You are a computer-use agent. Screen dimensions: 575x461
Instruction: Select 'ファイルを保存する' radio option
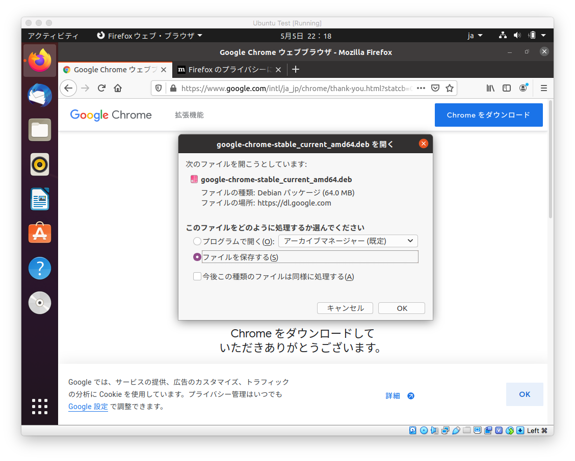tap(197, 257)
